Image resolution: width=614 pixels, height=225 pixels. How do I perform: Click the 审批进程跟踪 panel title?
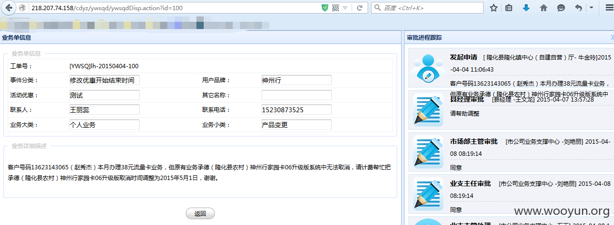tap(424, 37)
